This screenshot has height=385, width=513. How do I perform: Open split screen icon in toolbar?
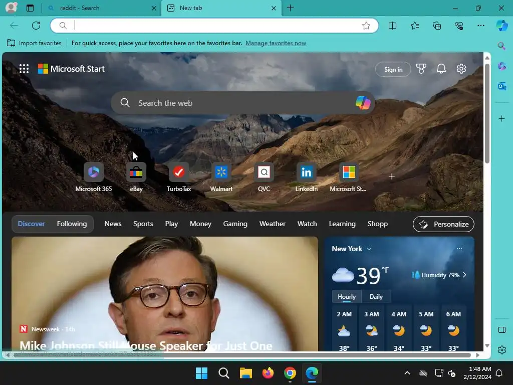coord(392,26)
